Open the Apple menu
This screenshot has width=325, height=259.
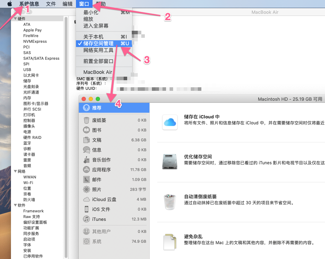[10, 4]
